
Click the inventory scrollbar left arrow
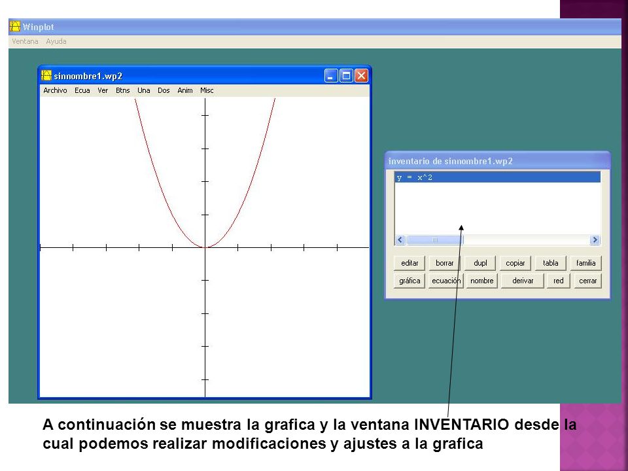pos(400,240)
